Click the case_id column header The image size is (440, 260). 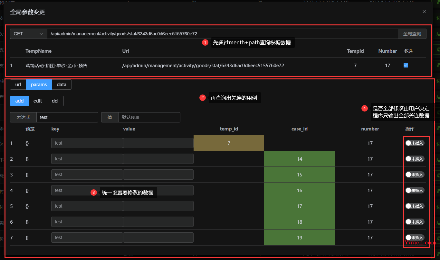(x=300, y=129)
